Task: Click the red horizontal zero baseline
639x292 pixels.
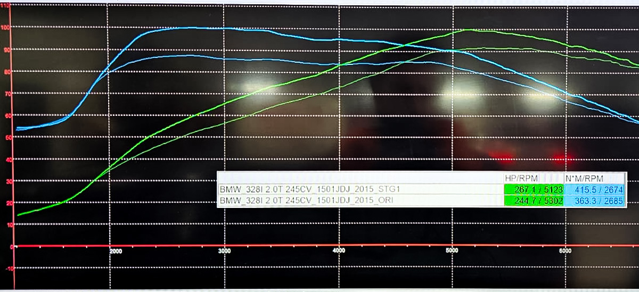Action: 319,246
